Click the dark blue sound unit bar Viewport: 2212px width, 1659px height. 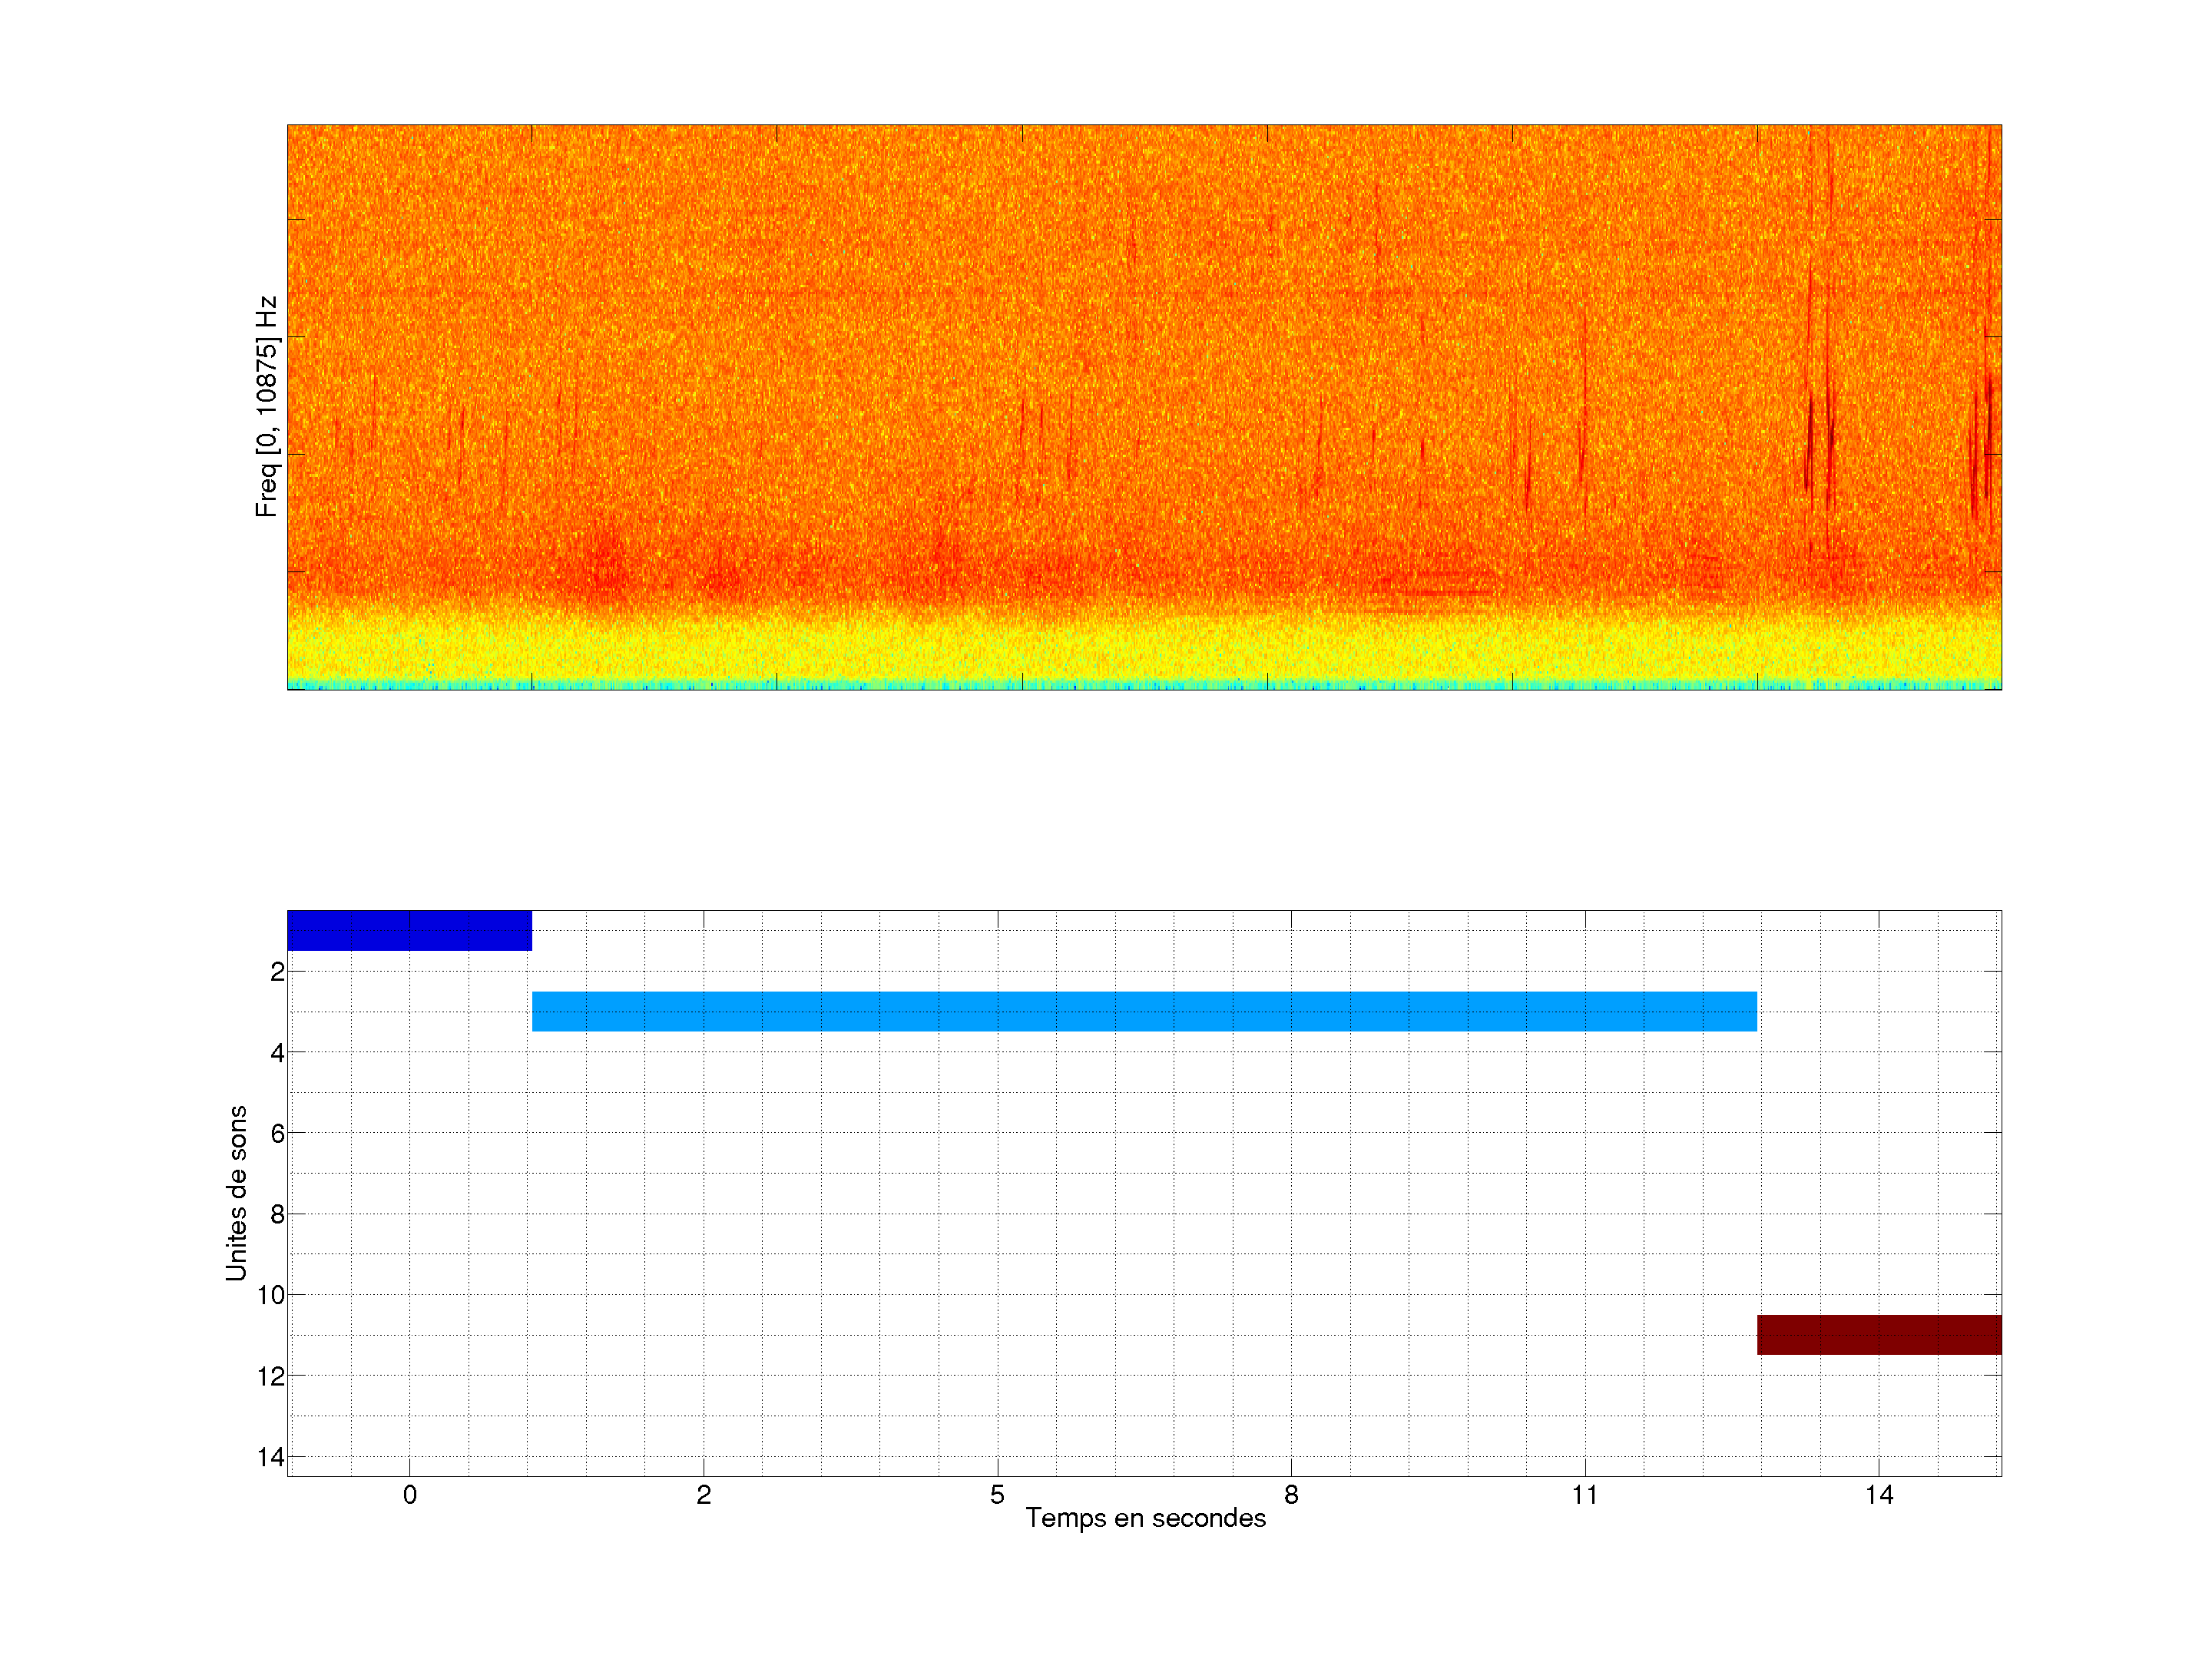click(409, 930)
